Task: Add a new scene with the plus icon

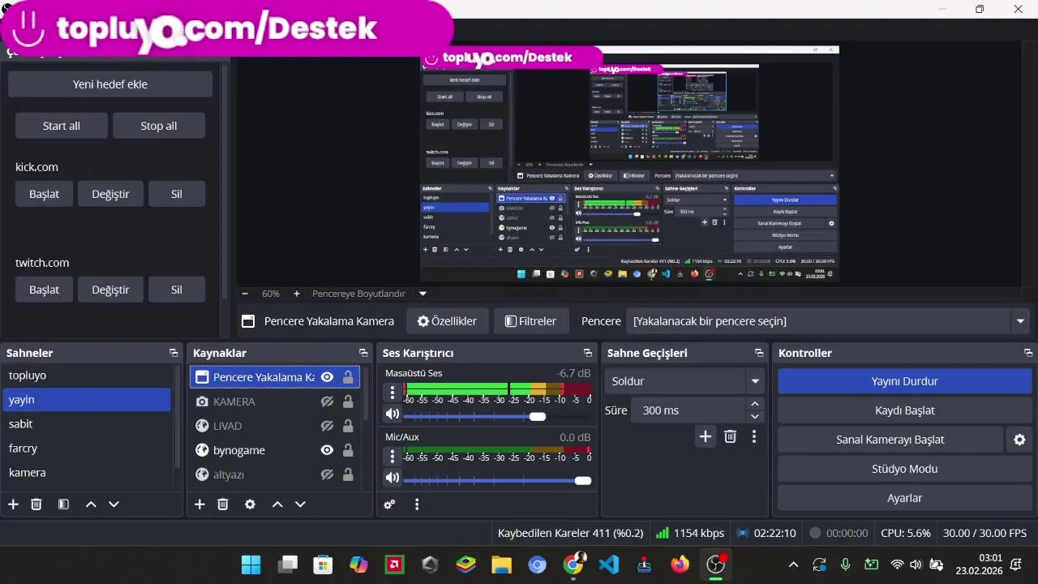Action: click(13, 505)
